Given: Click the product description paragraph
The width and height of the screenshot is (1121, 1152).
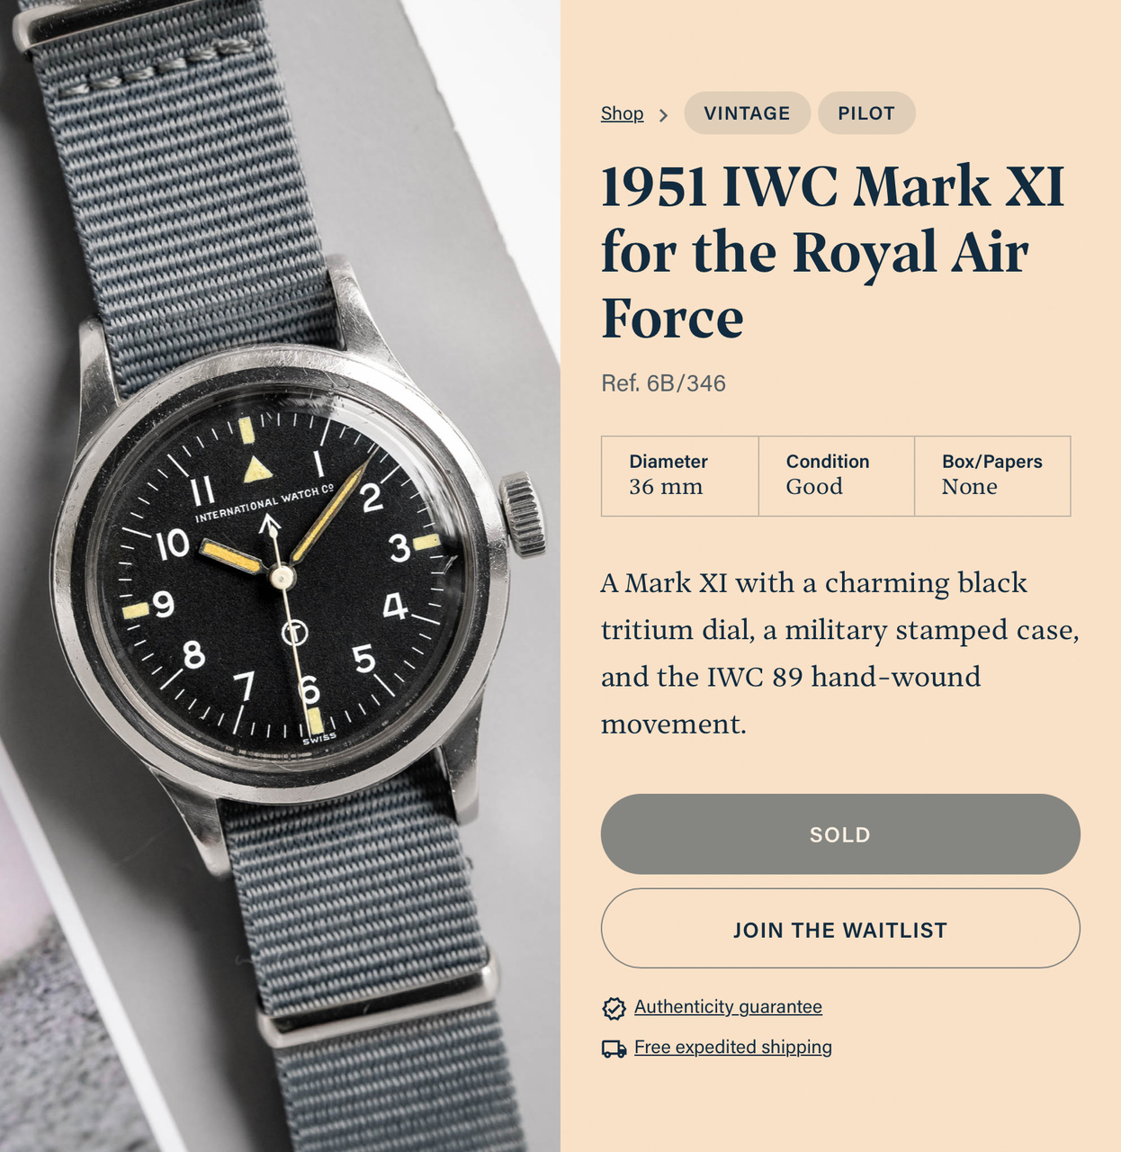Looking at the screenshot, I should coord(840,652).
